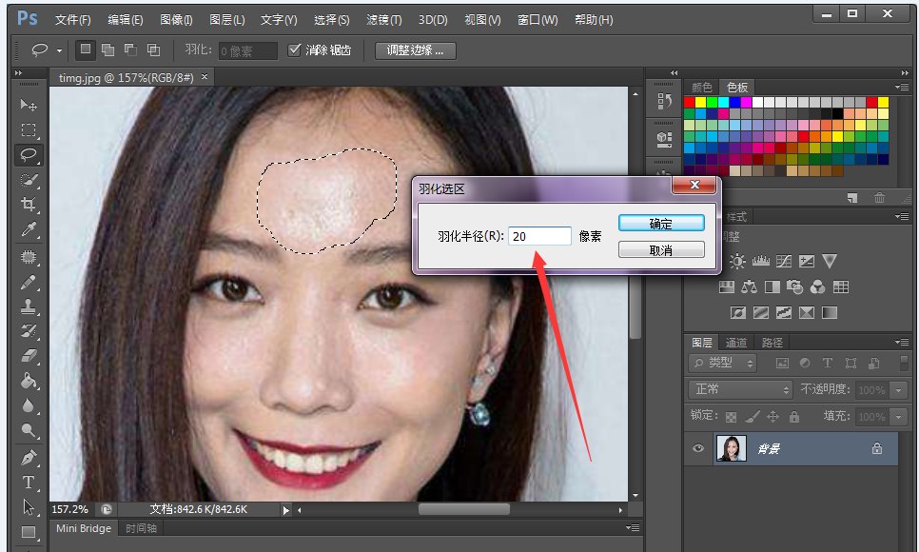Click the 调整边缘 button
Image resolution: width=919 pixels, height=552 pixels.
(x=415, y=50)
